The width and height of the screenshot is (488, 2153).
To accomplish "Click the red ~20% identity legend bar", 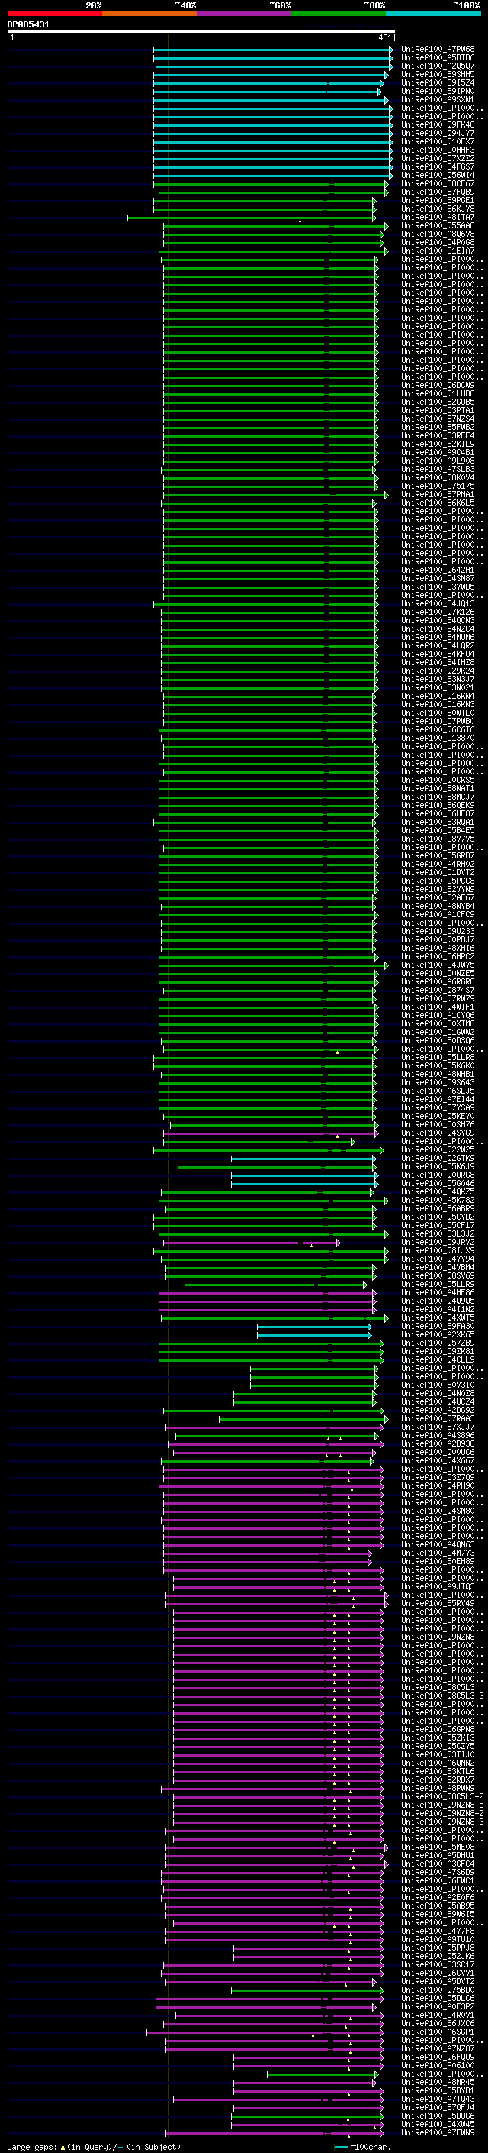I will coord(54,15).
